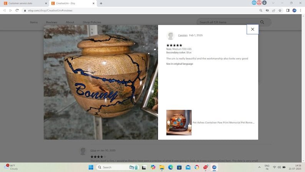This screenshot has height=172, width=305.
Task: Launch Microsoft Edge from the taskbar
Action: (171, 167)
